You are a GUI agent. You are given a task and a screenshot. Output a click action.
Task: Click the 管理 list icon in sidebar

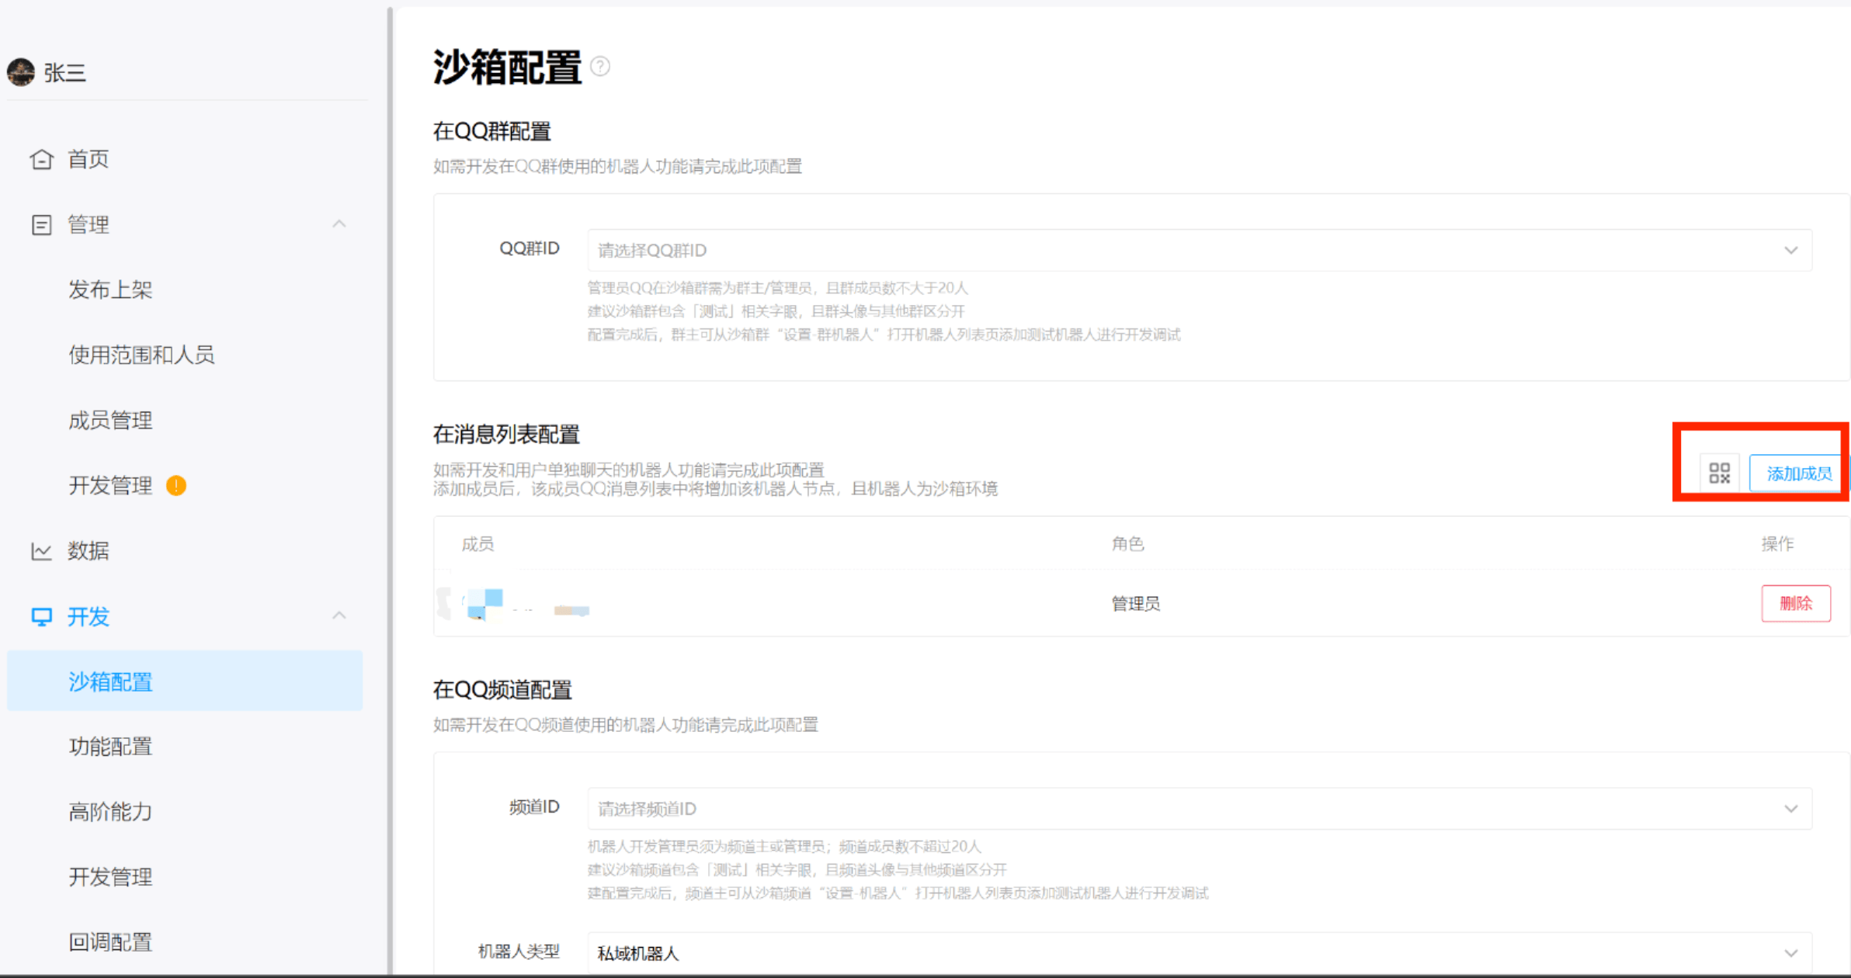[x=41, y=225]
